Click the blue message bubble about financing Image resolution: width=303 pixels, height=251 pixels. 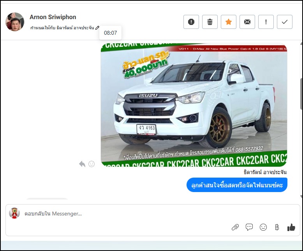point(237,185)
